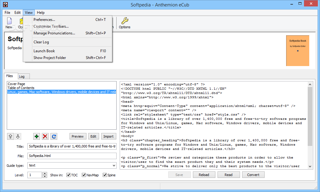Move selected file up with arrow icon
This screenshot has width=320, height=192.
[x=10, y=136]
